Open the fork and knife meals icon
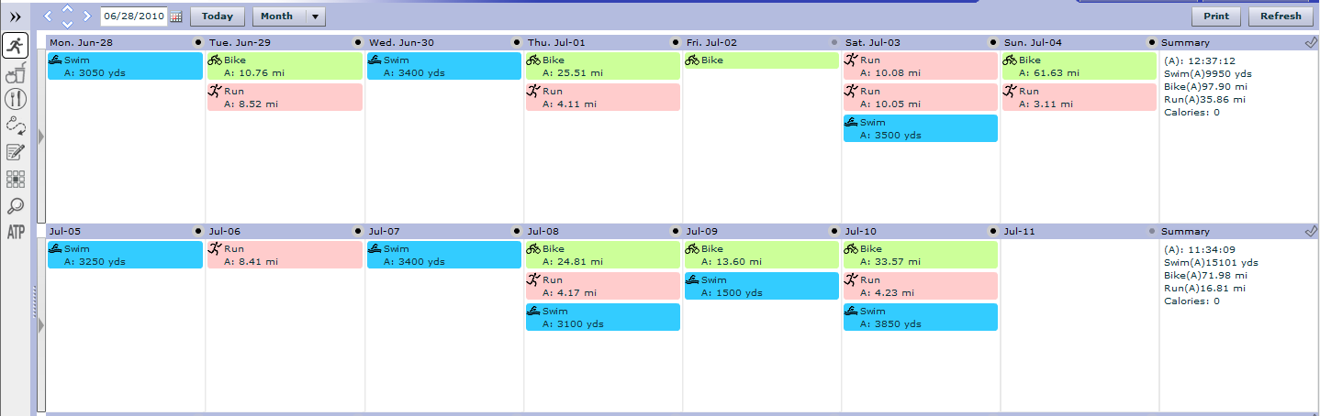Viewport: 1320px width, 416px height. coord(15,100)
